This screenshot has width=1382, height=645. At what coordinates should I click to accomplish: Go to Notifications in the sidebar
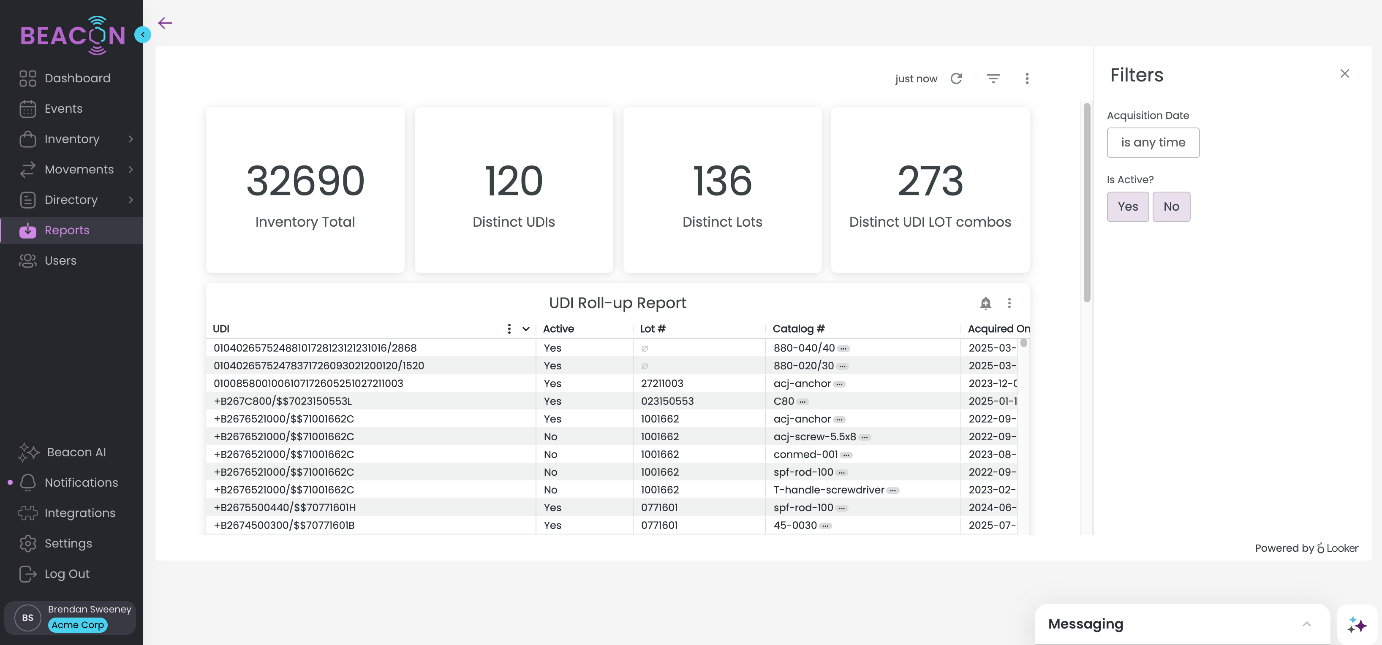[x=81, y=482]
